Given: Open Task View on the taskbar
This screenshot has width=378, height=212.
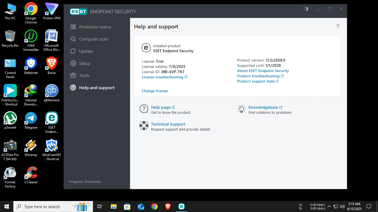Looking at the screenshot, I should coord(100,206).
